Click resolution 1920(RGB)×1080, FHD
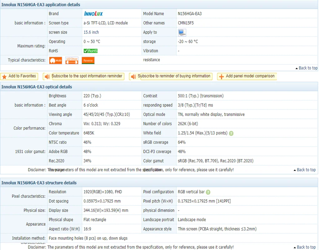This screenshot has width=319, height=250. (103, 192)
